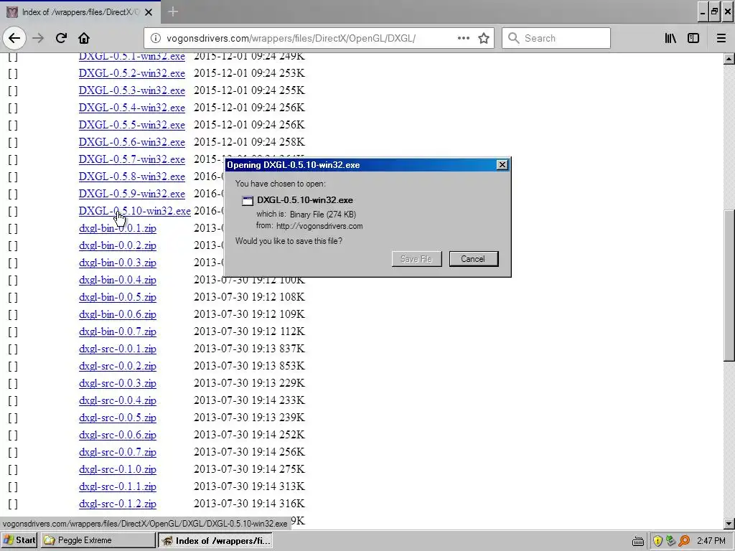Click the search magnifier icon
The image size is (735, 551).
tap(514, 38)
